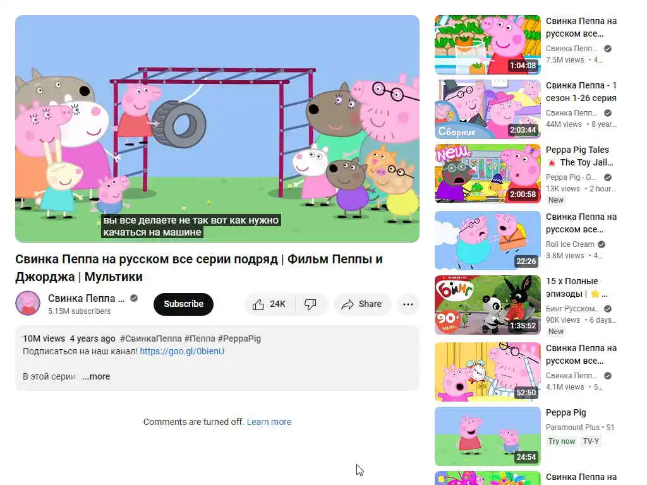Click verified badge beside Бинг Русском channel
This screenshot has width=647, height=485.
tap(608, 308)
